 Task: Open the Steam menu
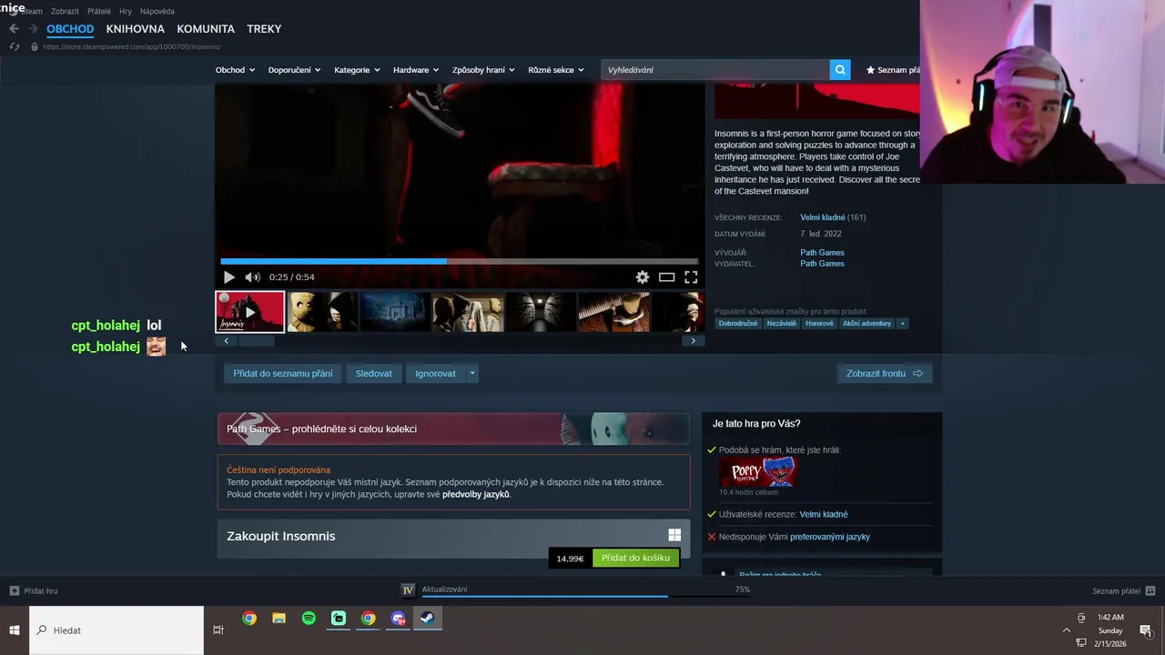click(30, 11)
